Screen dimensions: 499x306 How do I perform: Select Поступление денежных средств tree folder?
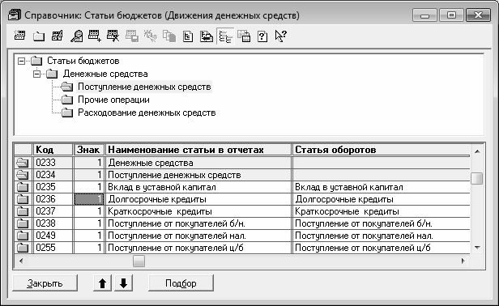coord(144,87)
